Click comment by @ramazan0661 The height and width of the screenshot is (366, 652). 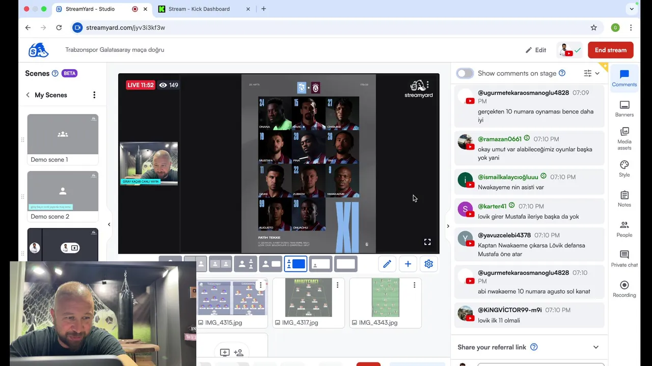(x=529, y=148)
